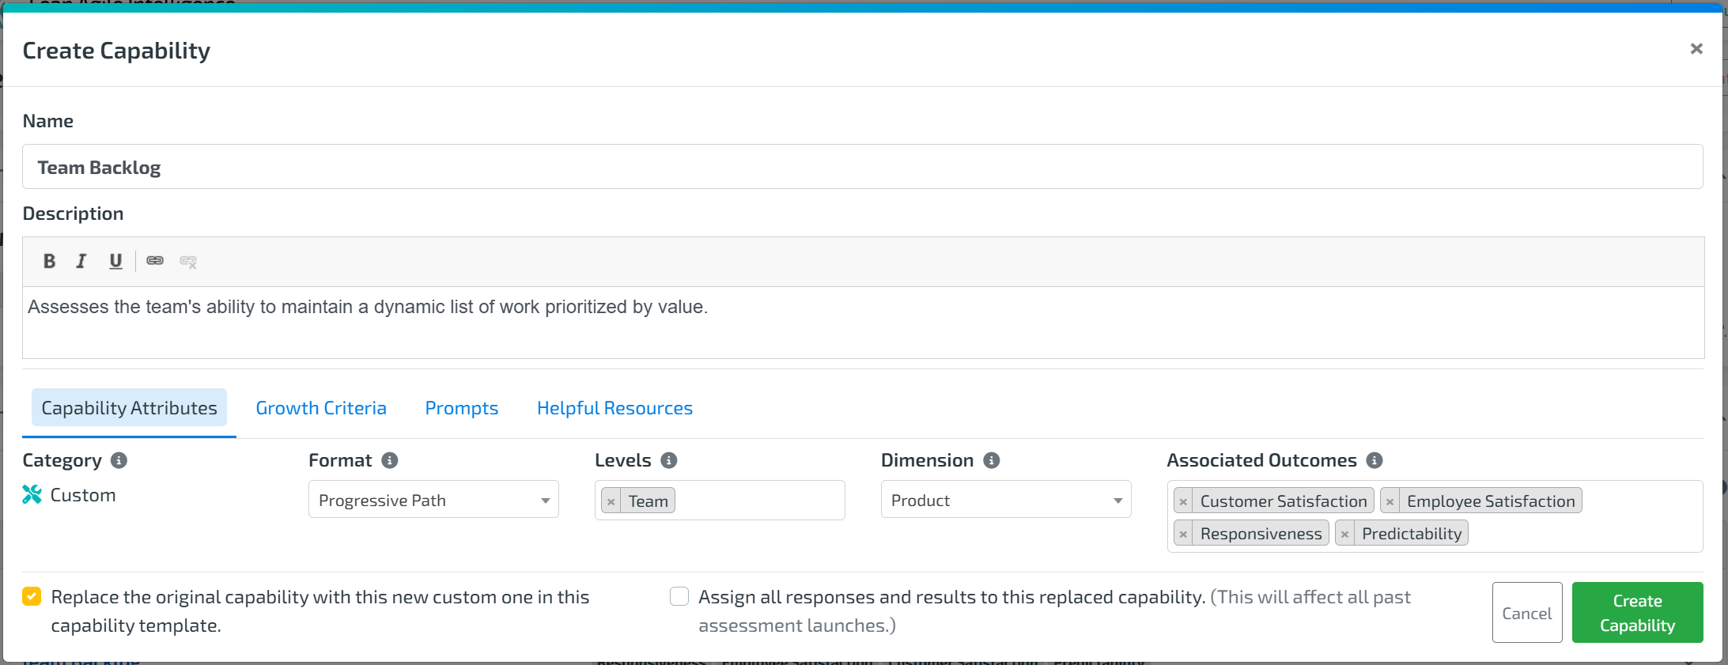This screenshot has width=1728, height=665.
Task: Cancel the Create Capability dialog
Action: click(1526, 613)
